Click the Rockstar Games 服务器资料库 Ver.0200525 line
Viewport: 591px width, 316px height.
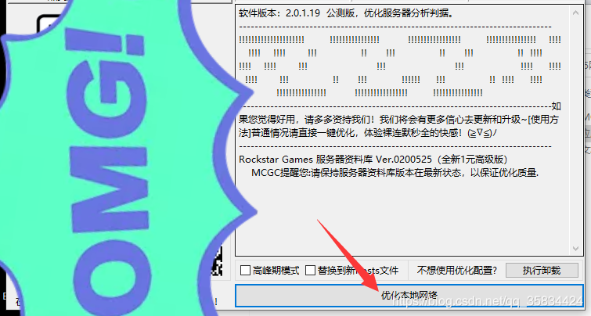[x=373, y=160]
